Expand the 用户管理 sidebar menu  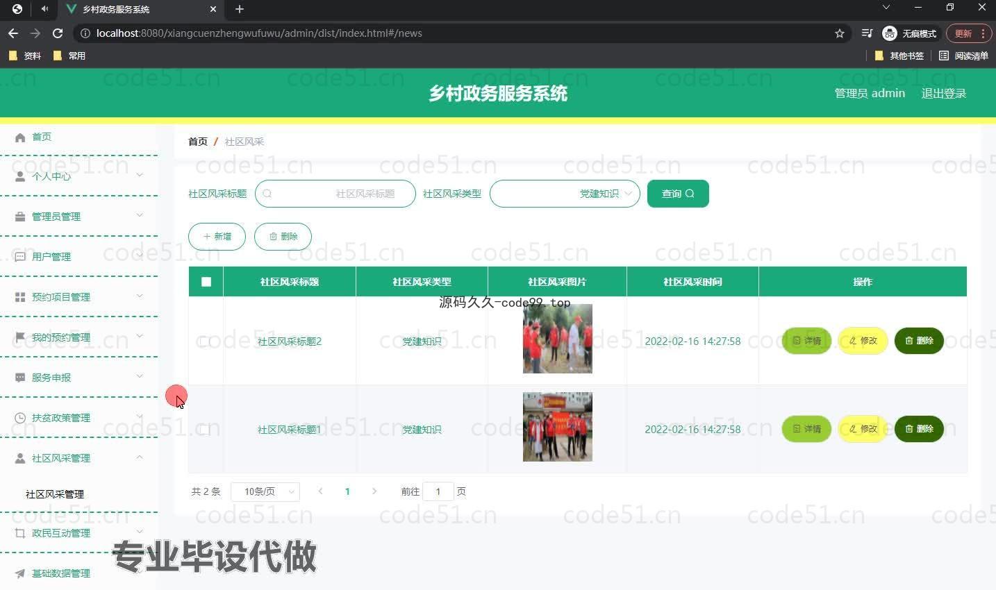tap(78, 257)
